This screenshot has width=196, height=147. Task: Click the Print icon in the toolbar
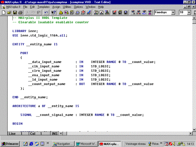coord(20,12)
